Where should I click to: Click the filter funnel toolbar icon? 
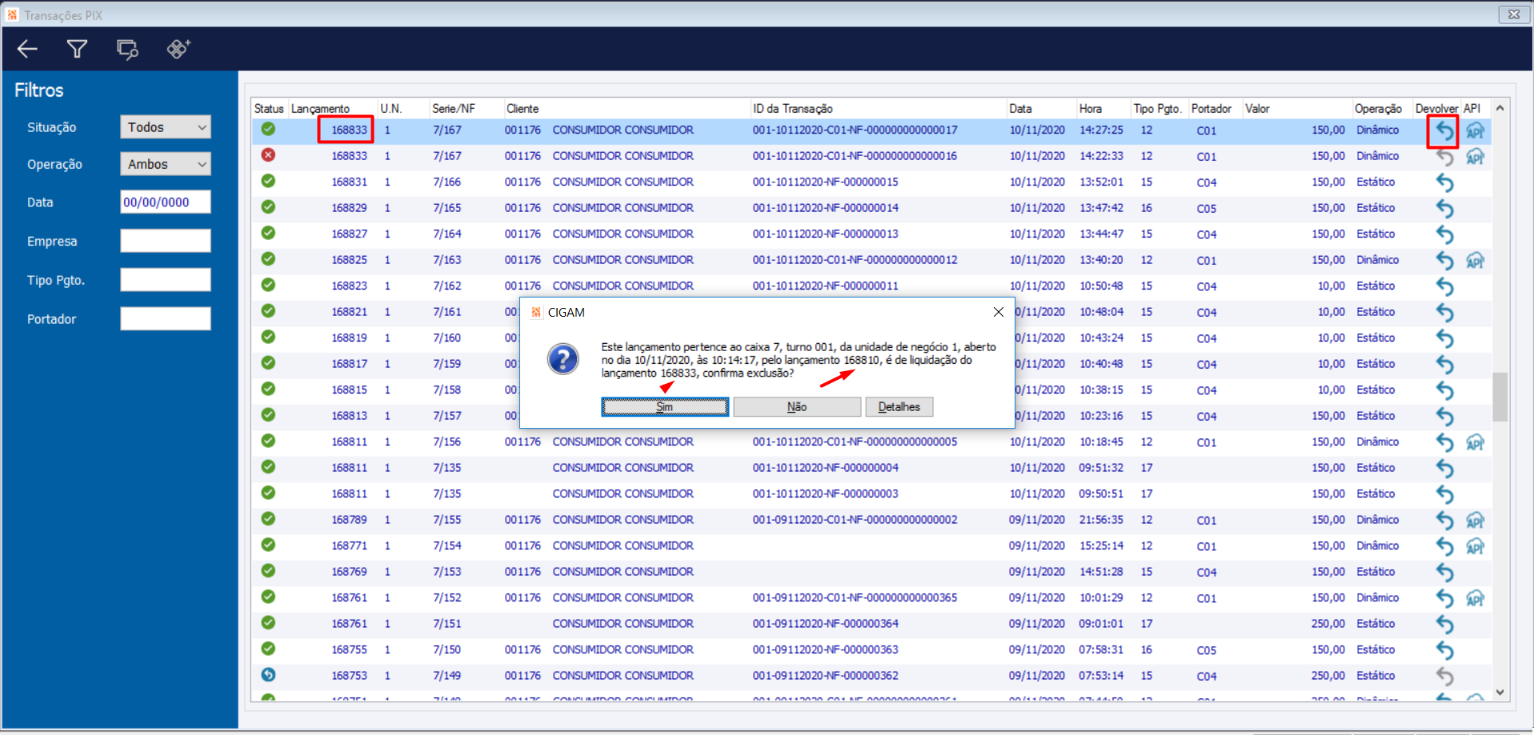77,50
